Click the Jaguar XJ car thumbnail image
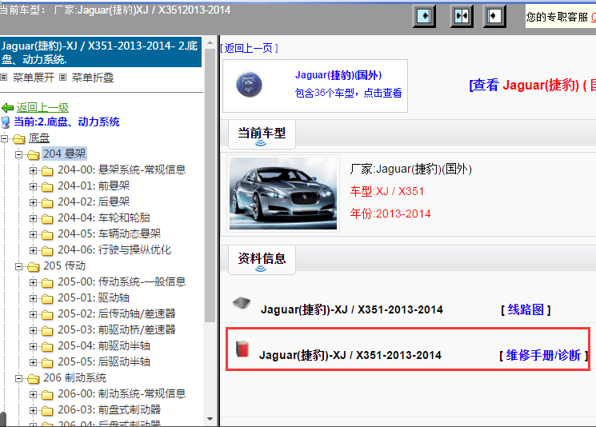The width and height of the screenshot is (596, 427). point(283,194)
